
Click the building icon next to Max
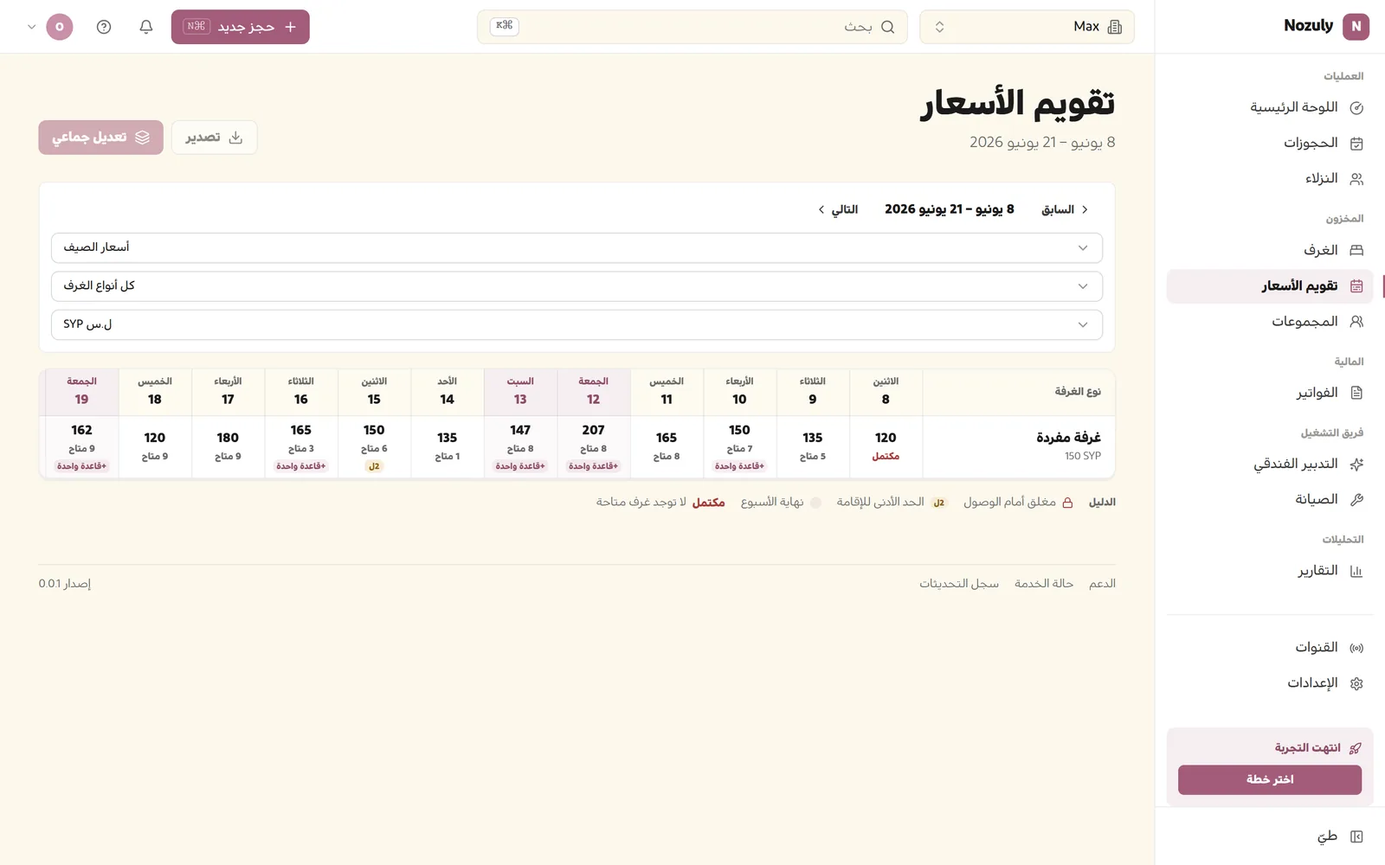pos(1115,27)
